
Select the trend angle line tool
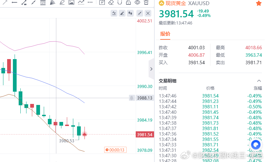24,2
